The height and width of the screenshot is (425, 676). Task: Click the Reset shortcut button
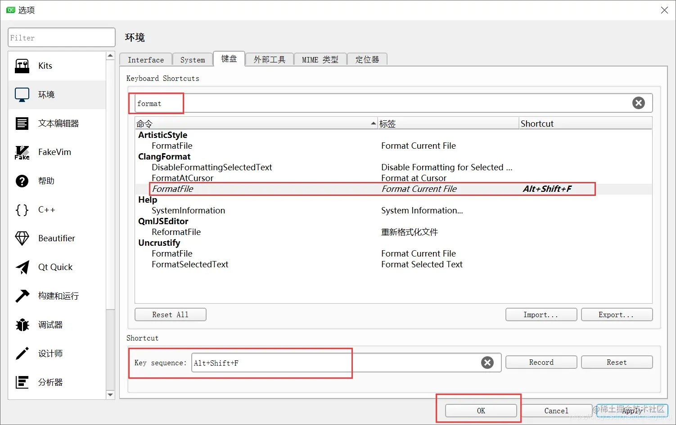pyautogui.click(x=617, y=362)
